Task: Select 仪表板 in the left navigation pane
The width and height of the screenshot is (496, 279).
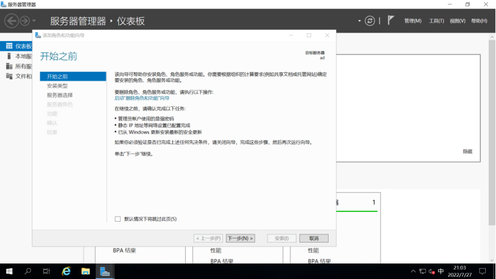Action: click(16, 46)
